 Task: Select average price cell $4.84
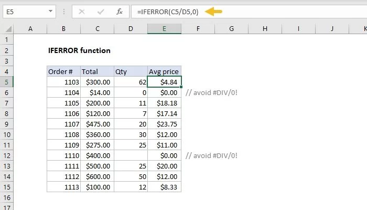164,82
